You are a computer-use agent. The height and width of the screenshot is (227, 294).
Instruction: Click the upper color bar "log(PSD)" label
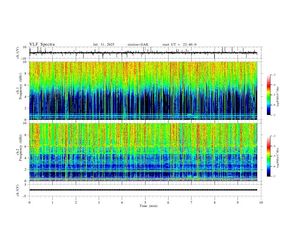[x=278, y=97]
